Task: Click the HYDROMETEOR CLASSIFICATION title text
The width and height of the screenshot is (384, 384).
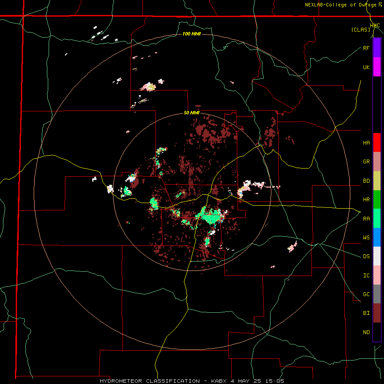Action: 150,381
